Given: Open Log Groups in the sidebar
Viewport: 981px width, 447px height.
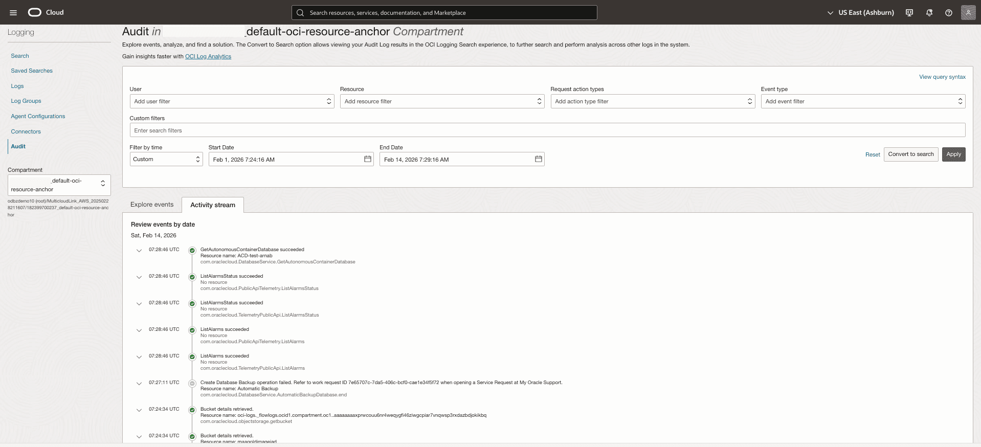Looking at the screenshot, I should [x=26, y=101].
